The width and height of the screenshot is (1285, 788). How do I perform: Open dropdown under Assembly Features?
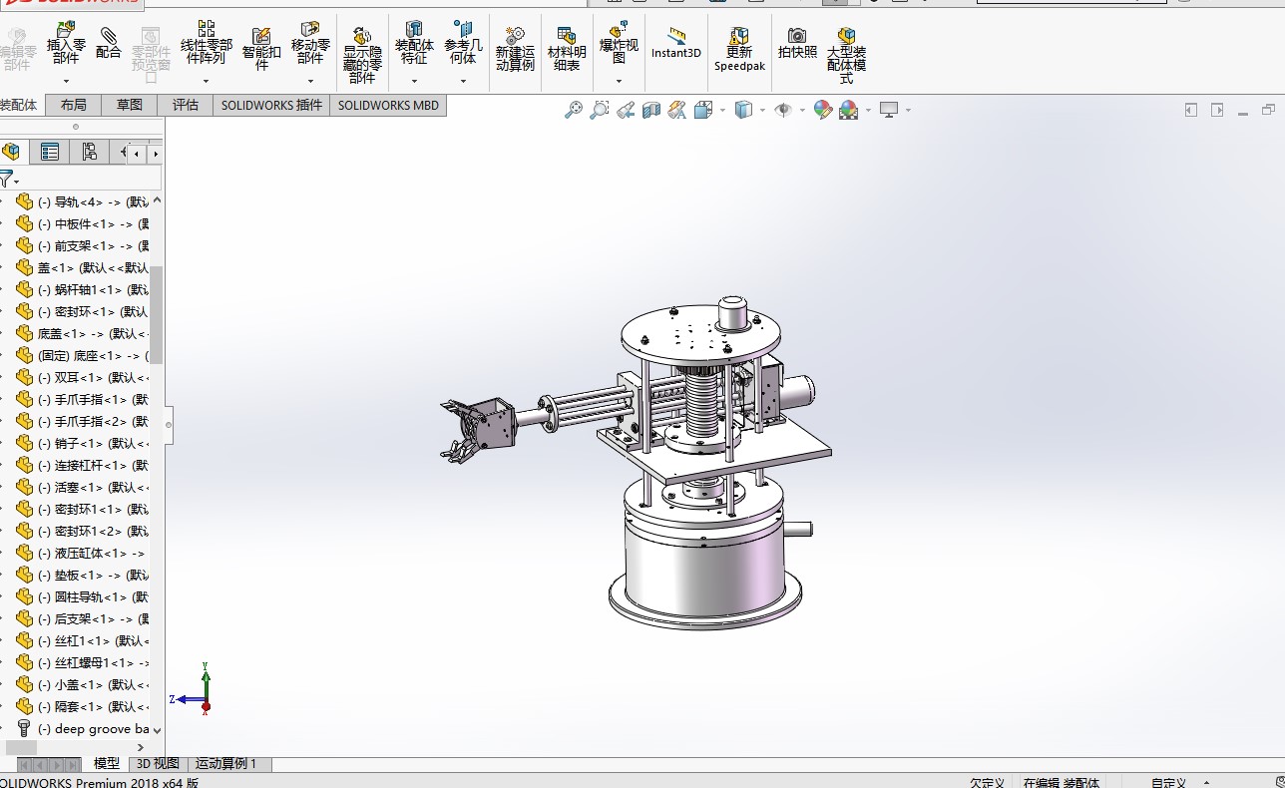[414, 81]
